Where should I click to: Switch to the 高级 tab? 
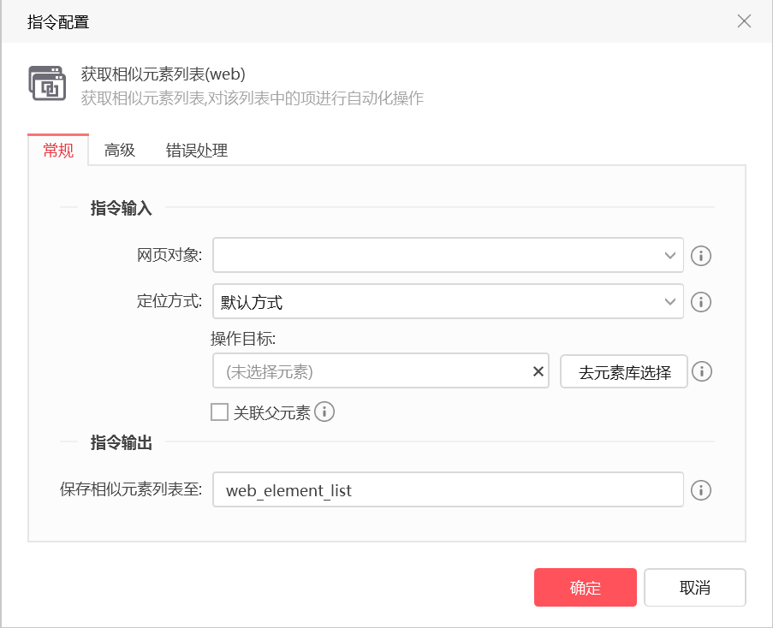pyautogui.click(x=119, y=150)
